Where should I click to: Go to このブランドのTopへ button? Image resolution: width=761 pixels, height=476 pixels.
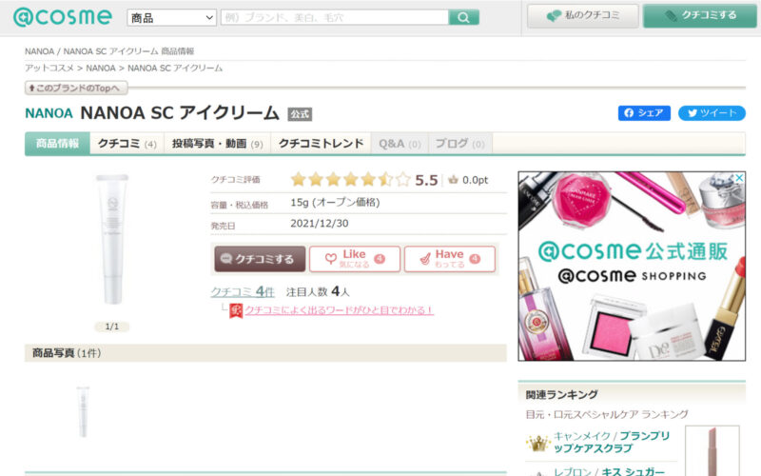(x=76, y=88)
